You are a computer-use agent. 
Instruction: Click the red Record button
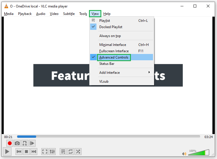click(x=10, y=143)
